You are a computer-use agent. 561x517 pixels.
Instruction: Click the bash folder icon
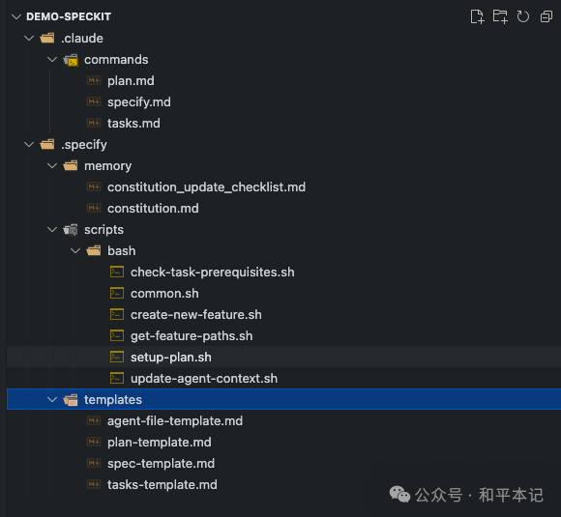click(x=94, y=250)
